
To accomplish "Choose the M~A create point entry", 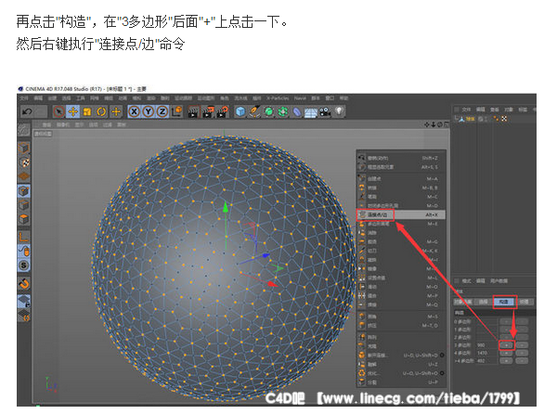I will pyautogui.click(x=401, y=179).
